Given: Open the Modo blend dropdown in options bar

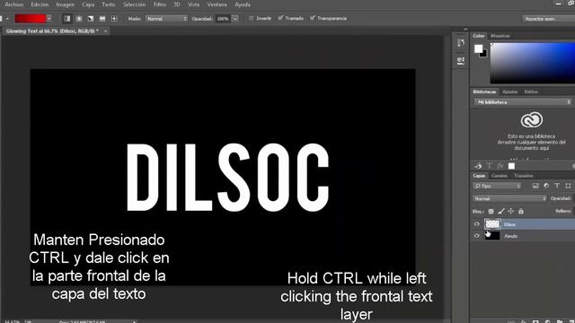Looking at the screenshot, I should 166,18.
